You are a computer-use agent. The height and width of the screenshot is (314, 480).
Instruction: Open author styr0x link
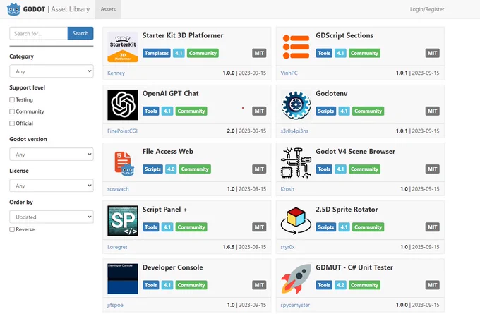[x=287, y=247]
